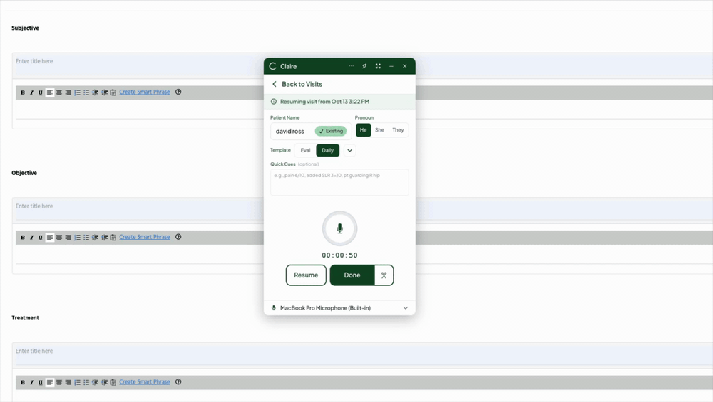The image size is (713, 402).
Task: Insert numbered list in the Objective editor
Action: 77,238
